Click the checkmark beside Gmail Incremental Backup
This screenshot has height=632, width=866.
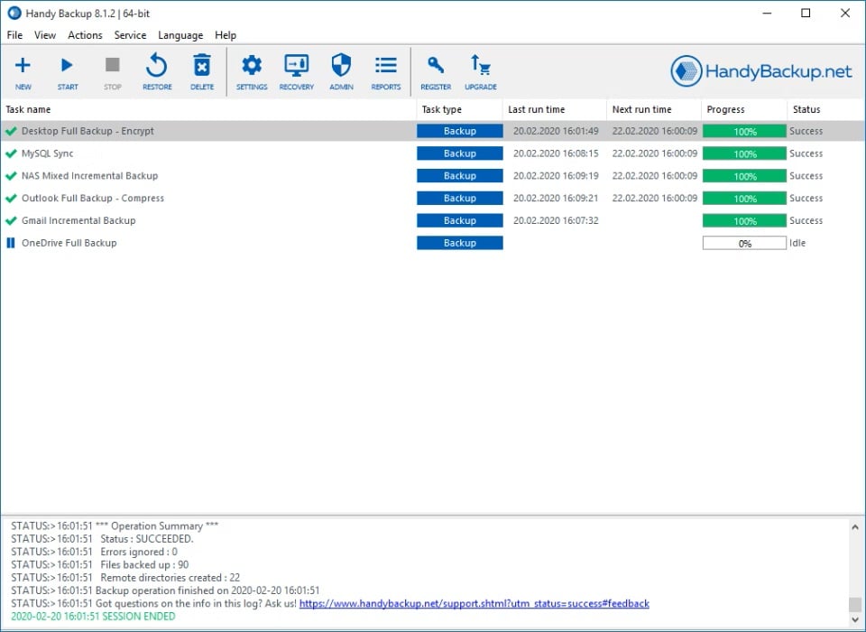pyautogui.click(x=11, y=220)
